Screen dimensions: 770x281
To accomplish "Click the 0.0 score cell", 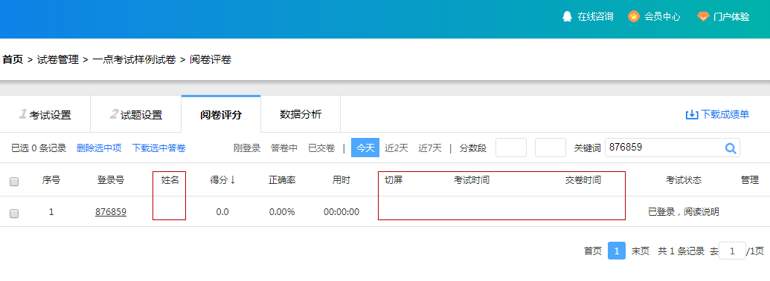I will point(222,212).
